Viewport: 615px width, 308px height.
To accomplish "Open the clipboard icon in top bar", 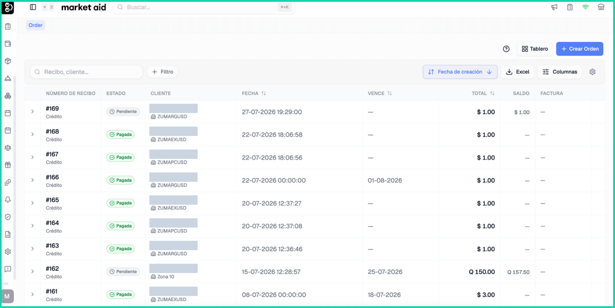I will (x=570, y=7).
